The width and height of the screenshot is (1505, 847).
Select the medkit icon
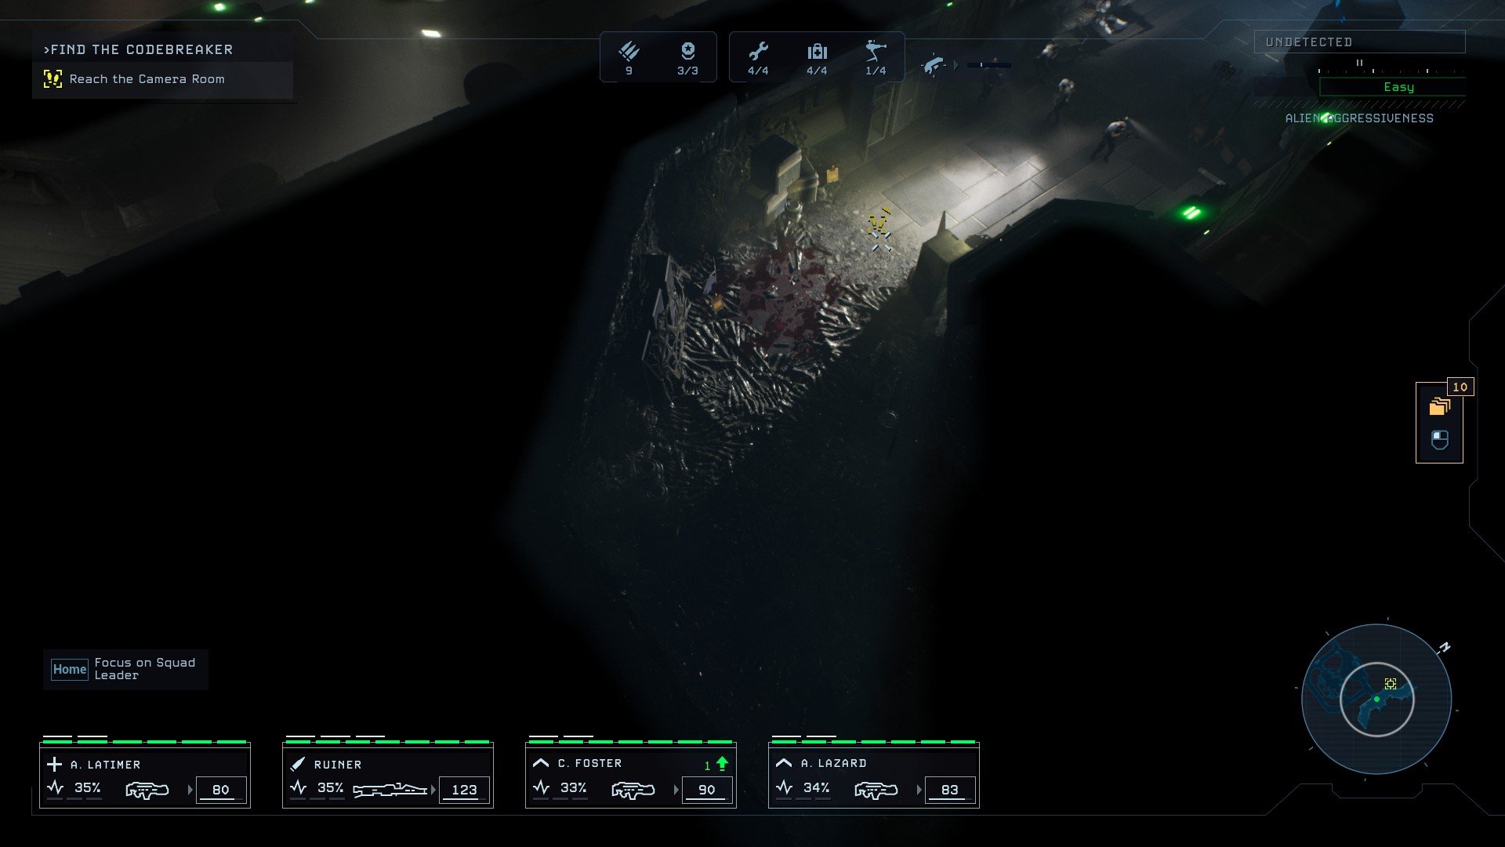coord(817,52)
